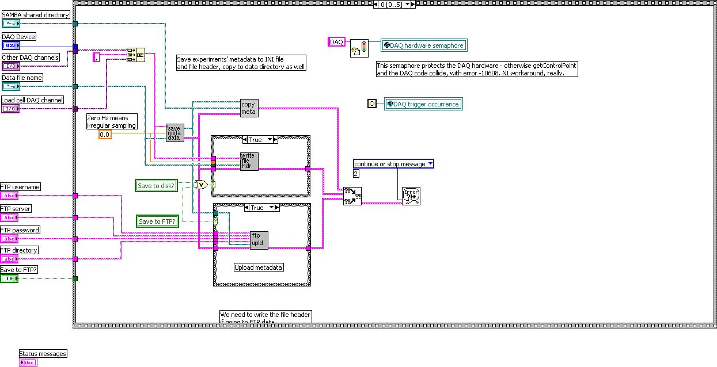Open the Simple Error Handler icon
Screen dimensions: 717x367
pos(412,196)
